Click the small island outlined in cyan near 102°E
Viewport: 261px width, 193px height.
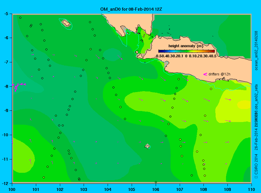(x=66, y=23)
